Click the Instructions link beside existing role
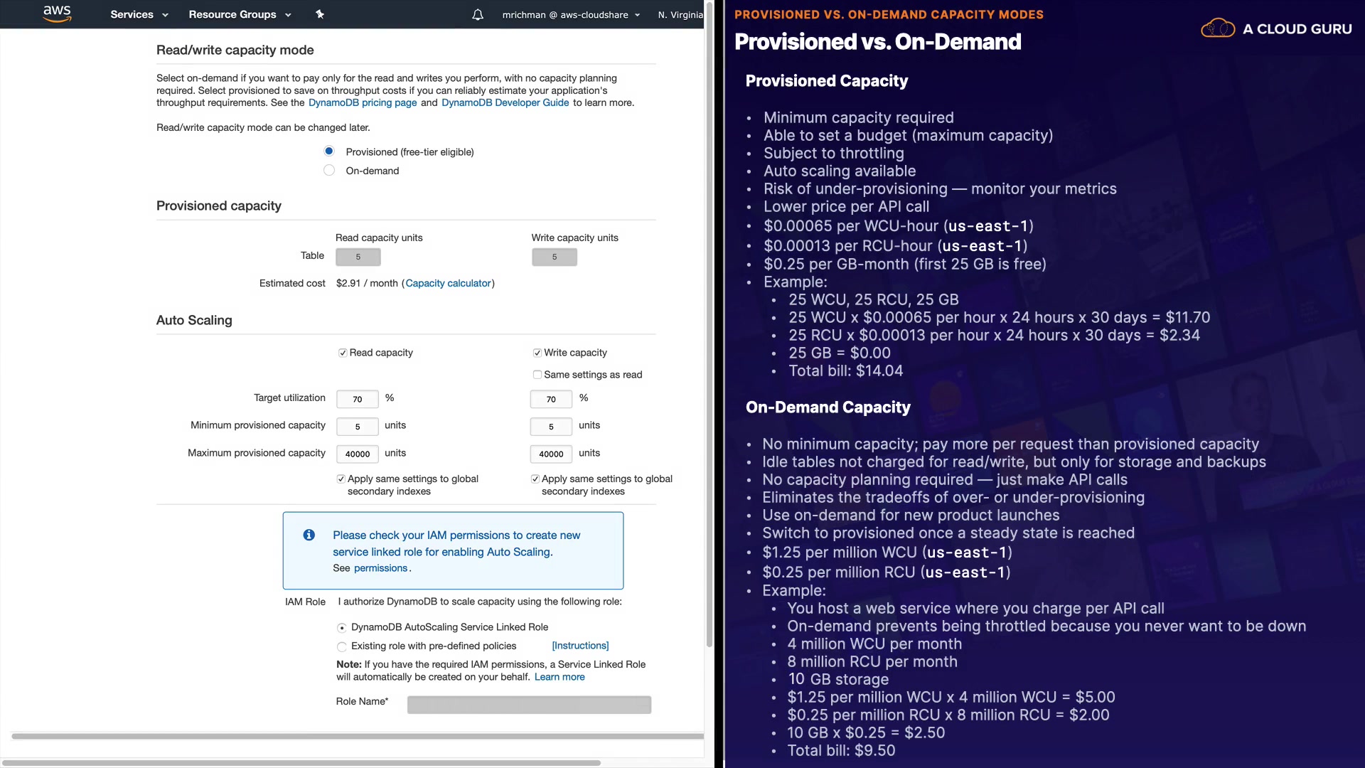The width and height of the screenshot is (1365, 768). (x=580, y=646)
